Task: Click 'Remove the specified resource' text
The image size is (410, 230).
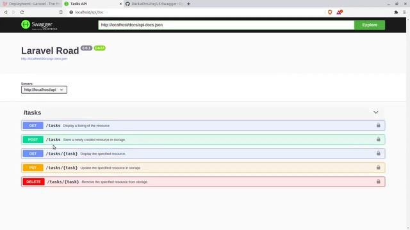Action: pyautogui.click(x=115, y=182)
